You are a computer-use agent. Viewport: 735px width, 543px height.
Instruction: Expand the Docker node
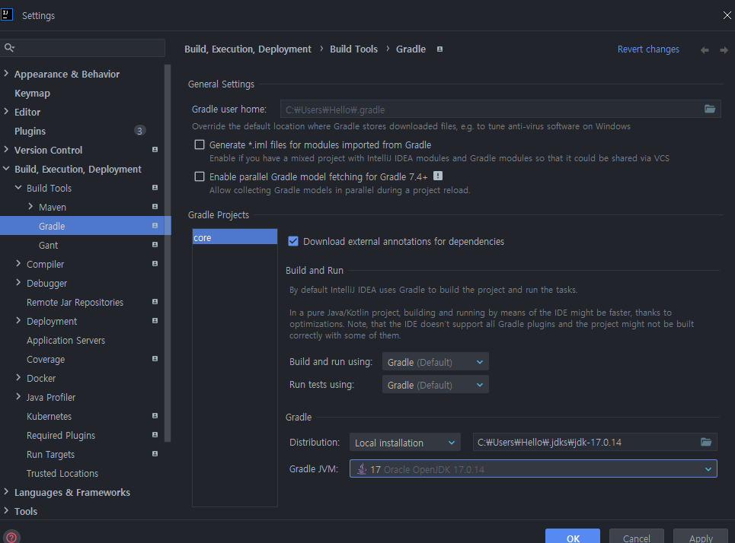point(18,378)
